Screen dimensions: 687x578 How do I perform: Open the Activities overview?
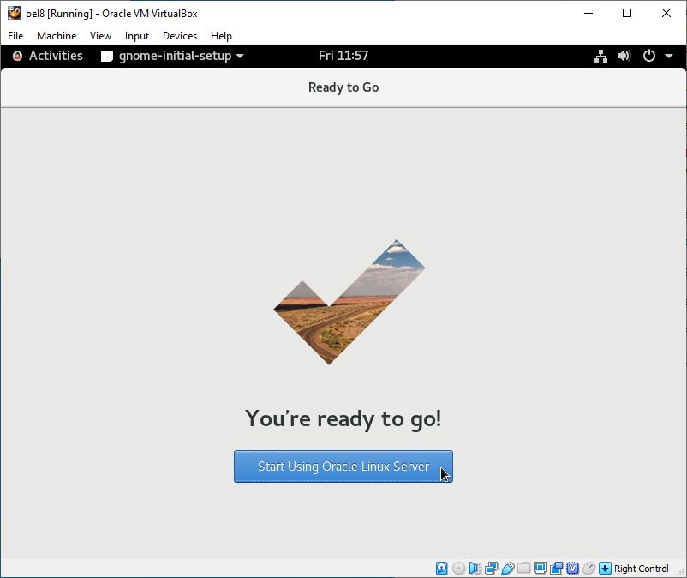56,56
